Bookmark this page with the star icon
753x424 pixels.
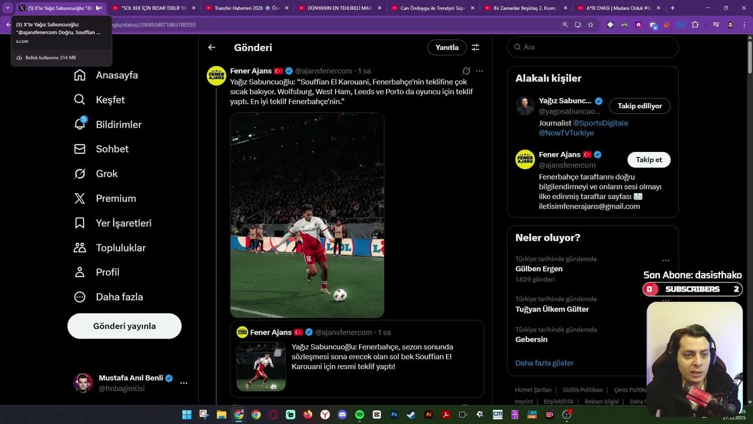click(x=591, y=25)
